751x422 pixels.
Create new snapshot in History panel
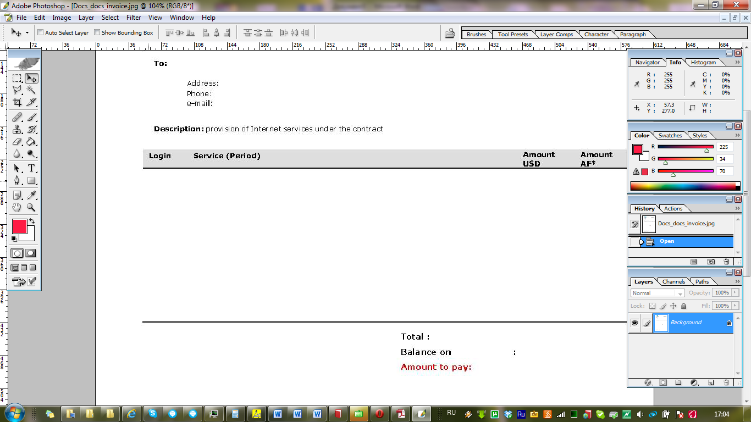(711, 262)
